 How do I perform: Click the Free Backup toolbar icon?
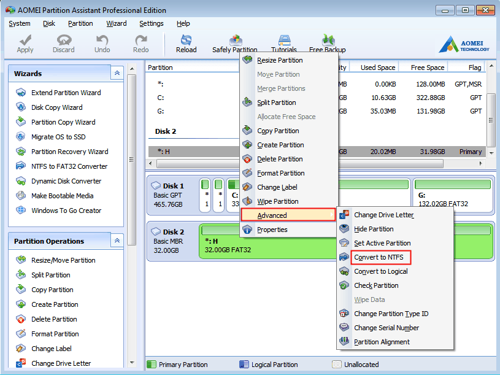pos(328,40)
